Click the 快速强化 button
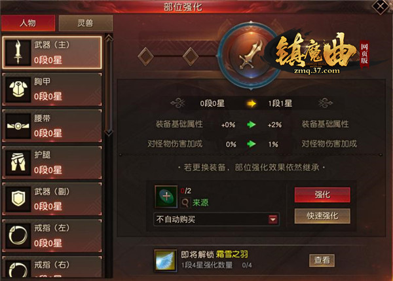Image resolution: width=393 pixels, height=281 pixels. 322,215
